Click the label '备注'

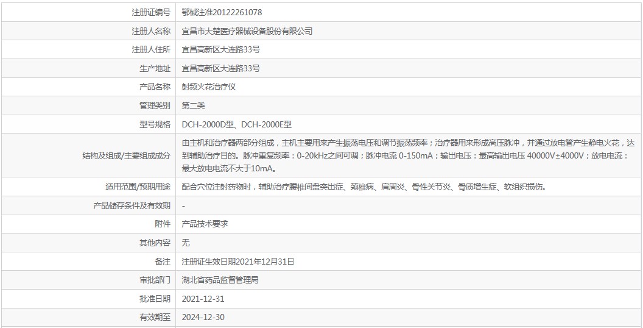pyautogui.click(x=163, y=262)
